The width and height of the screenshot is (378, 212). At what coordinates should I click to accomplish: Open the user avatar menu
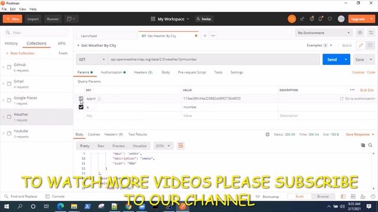point(341,19)
